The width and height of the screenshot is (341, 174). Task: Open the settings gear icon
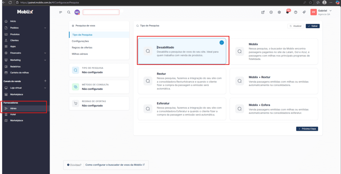(279, 12)
